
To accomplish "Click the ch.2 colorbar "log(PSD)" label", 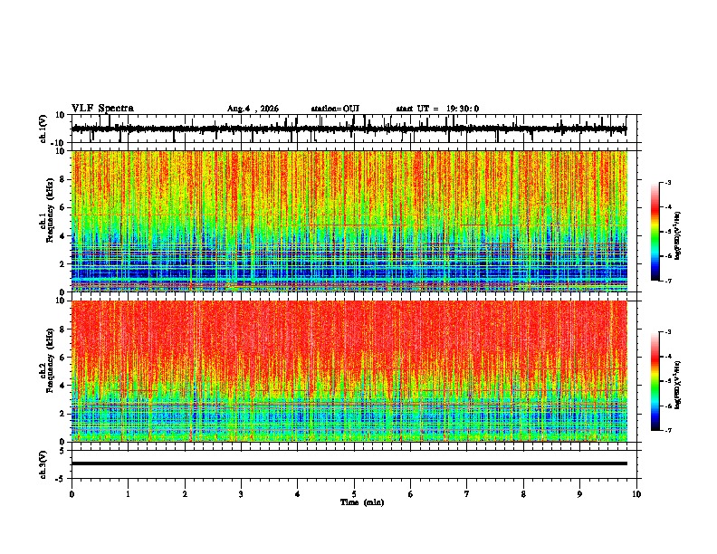I will point(678,385).
